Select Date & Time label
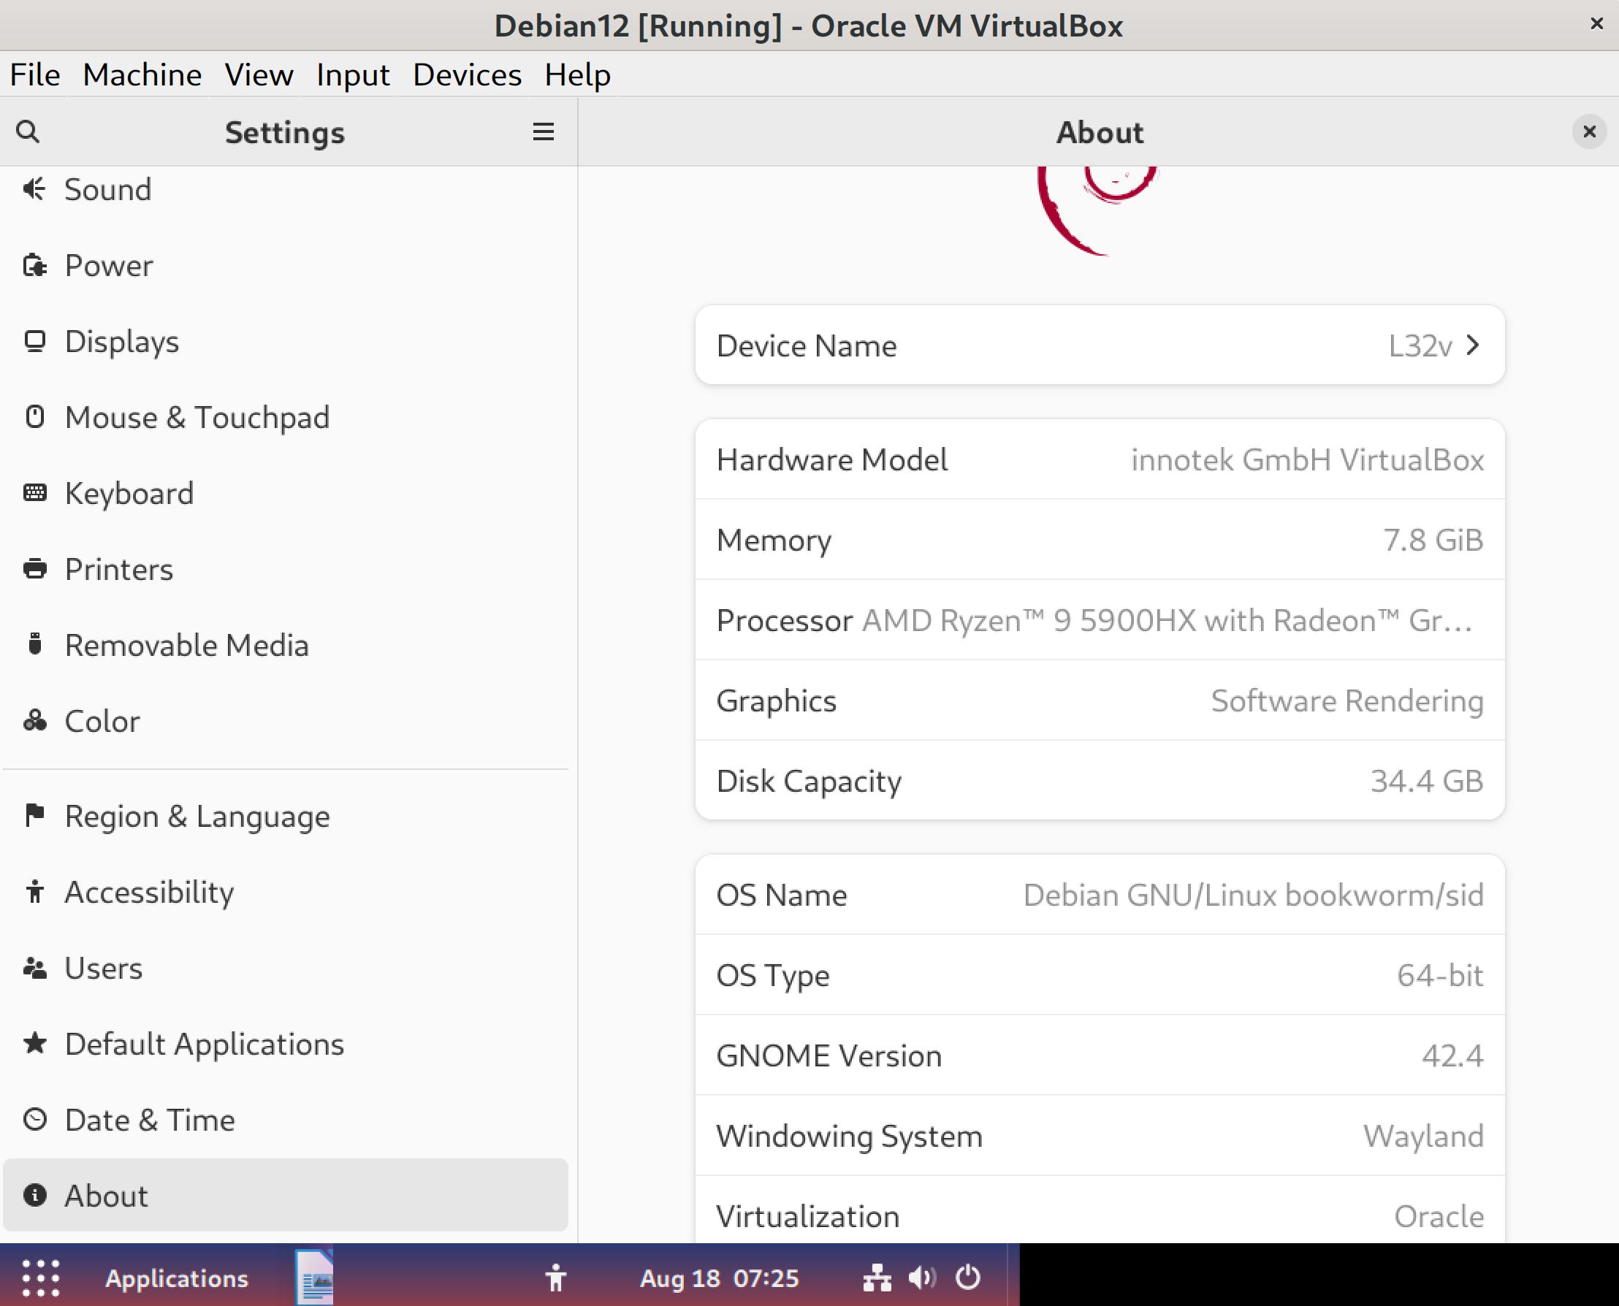Image resolution: width=1619 pixels, height=1306 pixels. pyautogui.click(x=150, y=1120)
